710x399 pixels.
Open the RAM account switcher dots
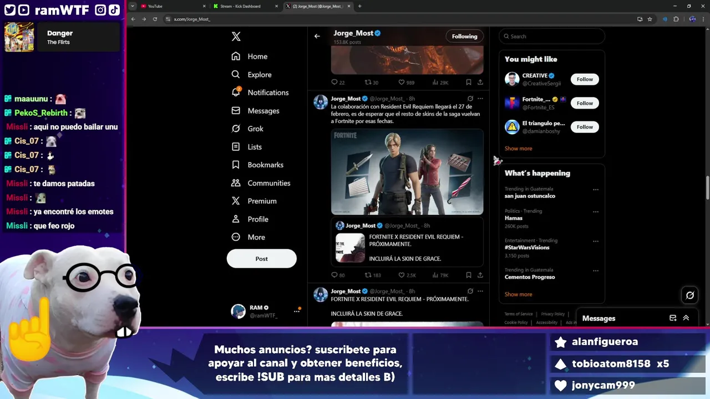click(x=297, y=311)
